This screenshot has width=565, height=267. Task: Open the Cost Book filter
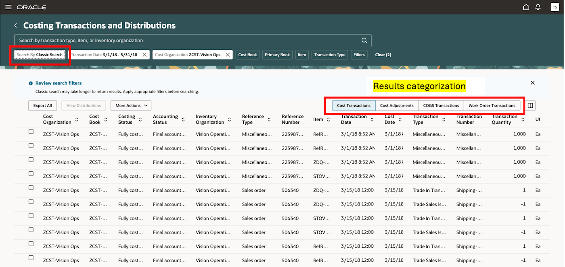coord(247,55)
